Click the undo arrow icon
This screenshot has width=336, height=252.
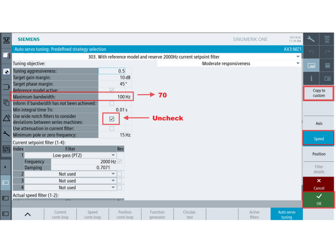pos(311,52)
